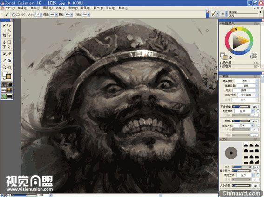Click the 不透明度 opacity slider
Screen dimensions: 264x197
click(241, 107)
